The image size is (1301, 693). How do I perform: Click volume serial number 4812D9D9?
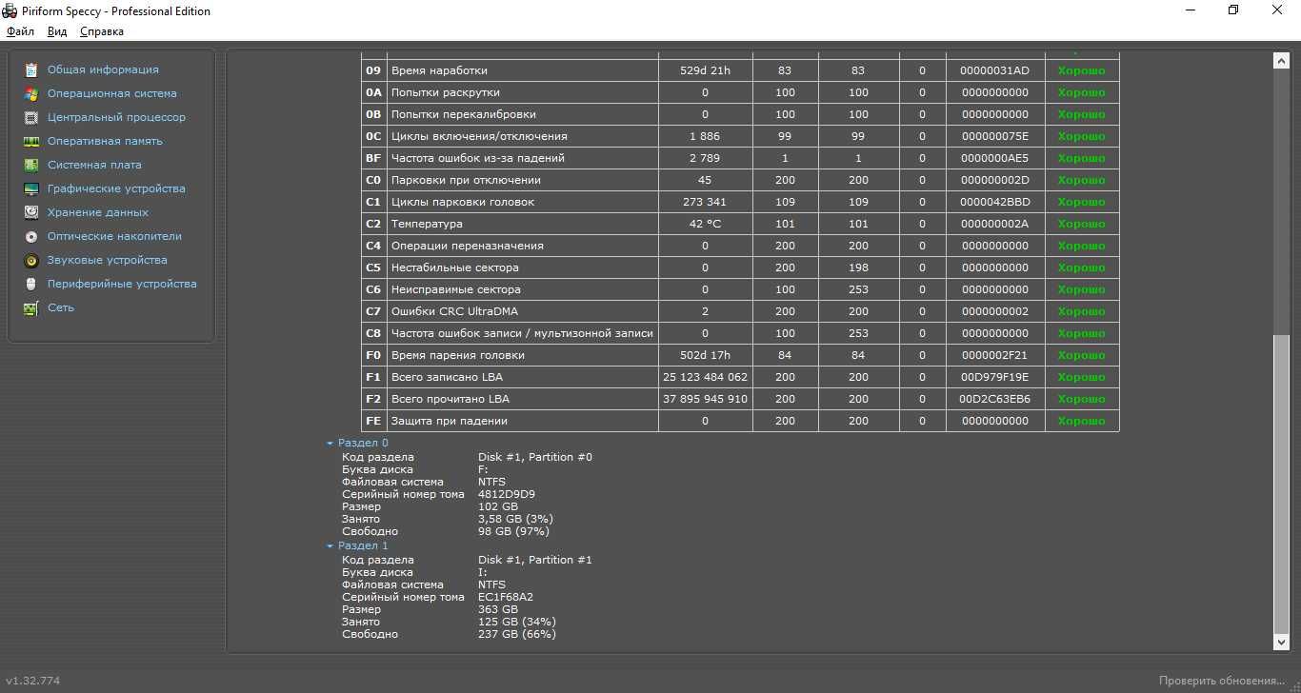click(x=507, y=494)
